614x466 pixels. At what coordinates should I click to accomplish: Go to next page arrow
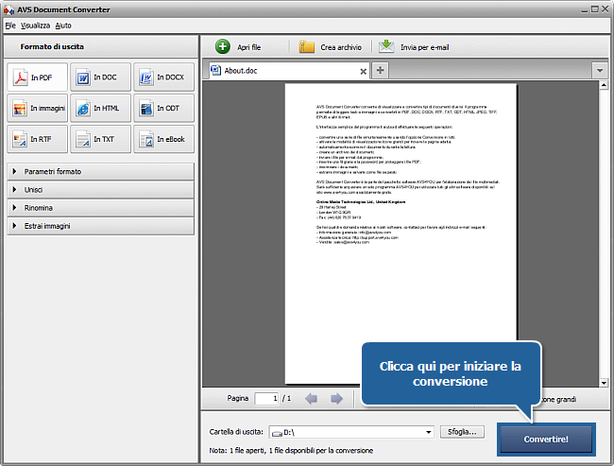click(x=336, y=399)
